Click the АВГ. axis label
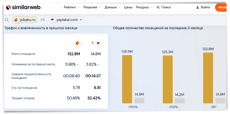Image resolution: width=230 pixels, height=114 pixels. coord(214,107)
